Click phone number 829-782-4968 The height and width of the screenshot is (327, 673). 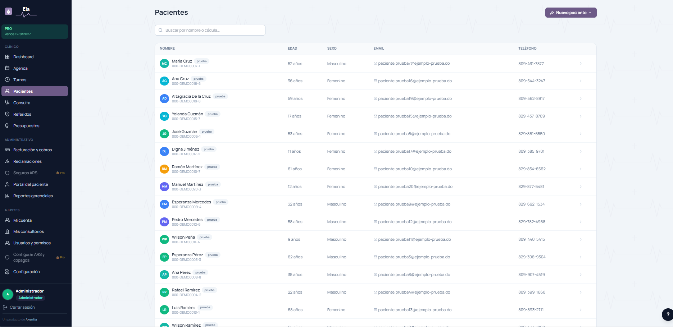(532, 222)
